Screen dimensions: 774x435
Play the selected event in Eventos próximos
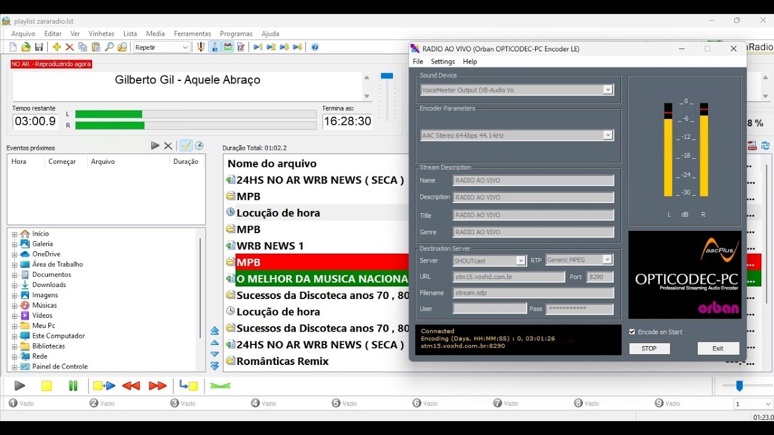pos(155,146)
